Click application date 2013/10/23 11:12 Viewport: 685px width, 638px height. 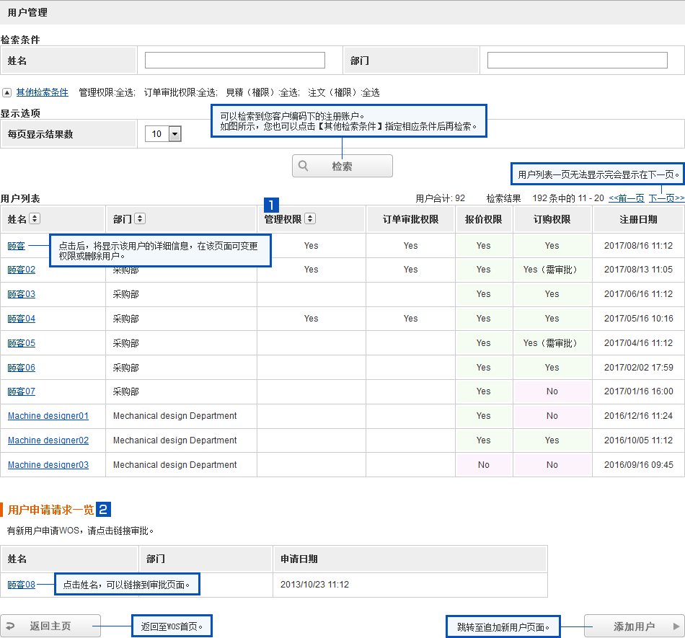pos(314,584)
